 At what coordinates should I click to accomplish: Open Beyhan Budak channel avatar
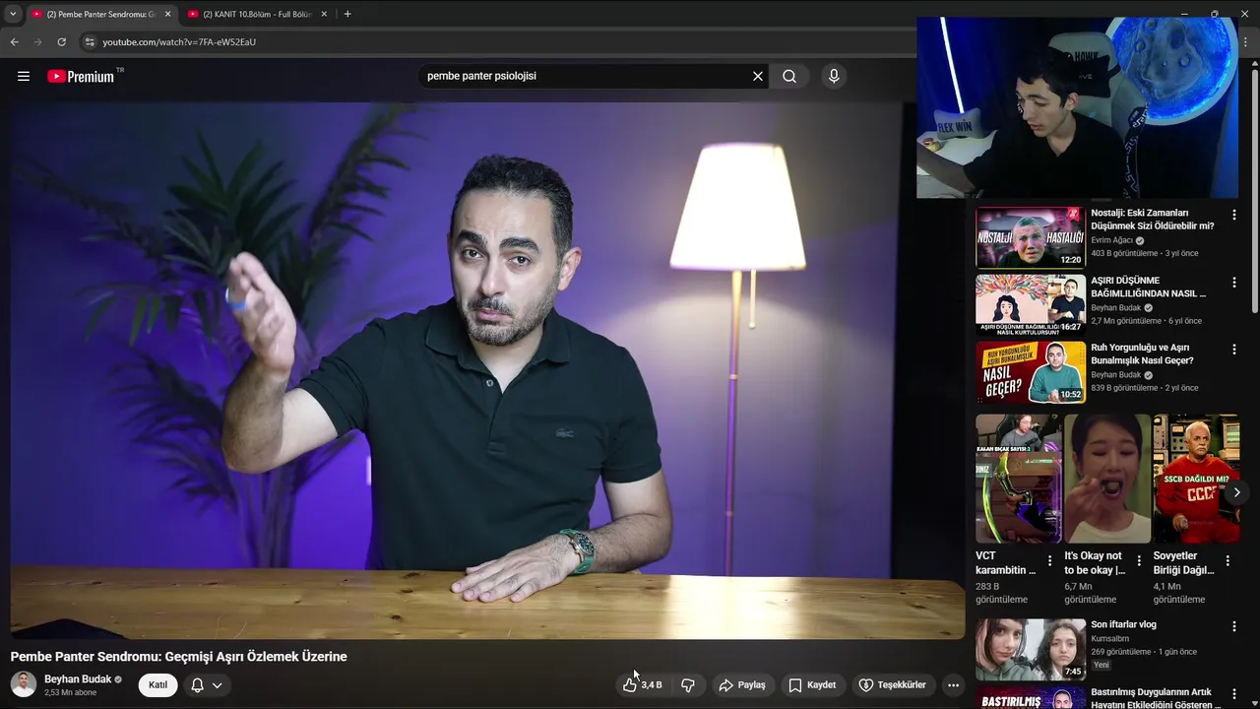click(x=24, y=684)
